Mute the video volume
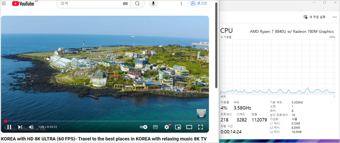The width and height of the screenshot is (340, 143). click(31, 127)
